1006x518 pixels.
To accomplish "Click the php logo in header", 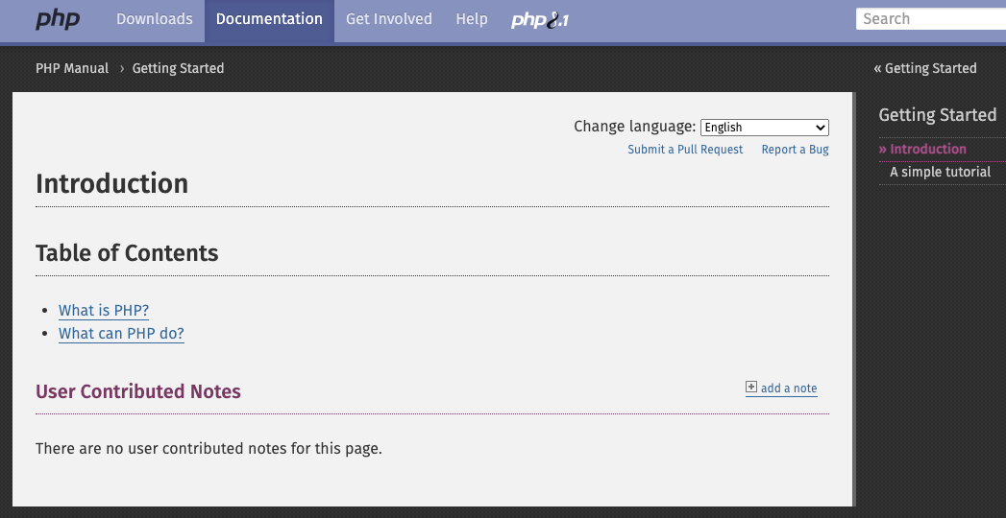I will pos(58,19).
